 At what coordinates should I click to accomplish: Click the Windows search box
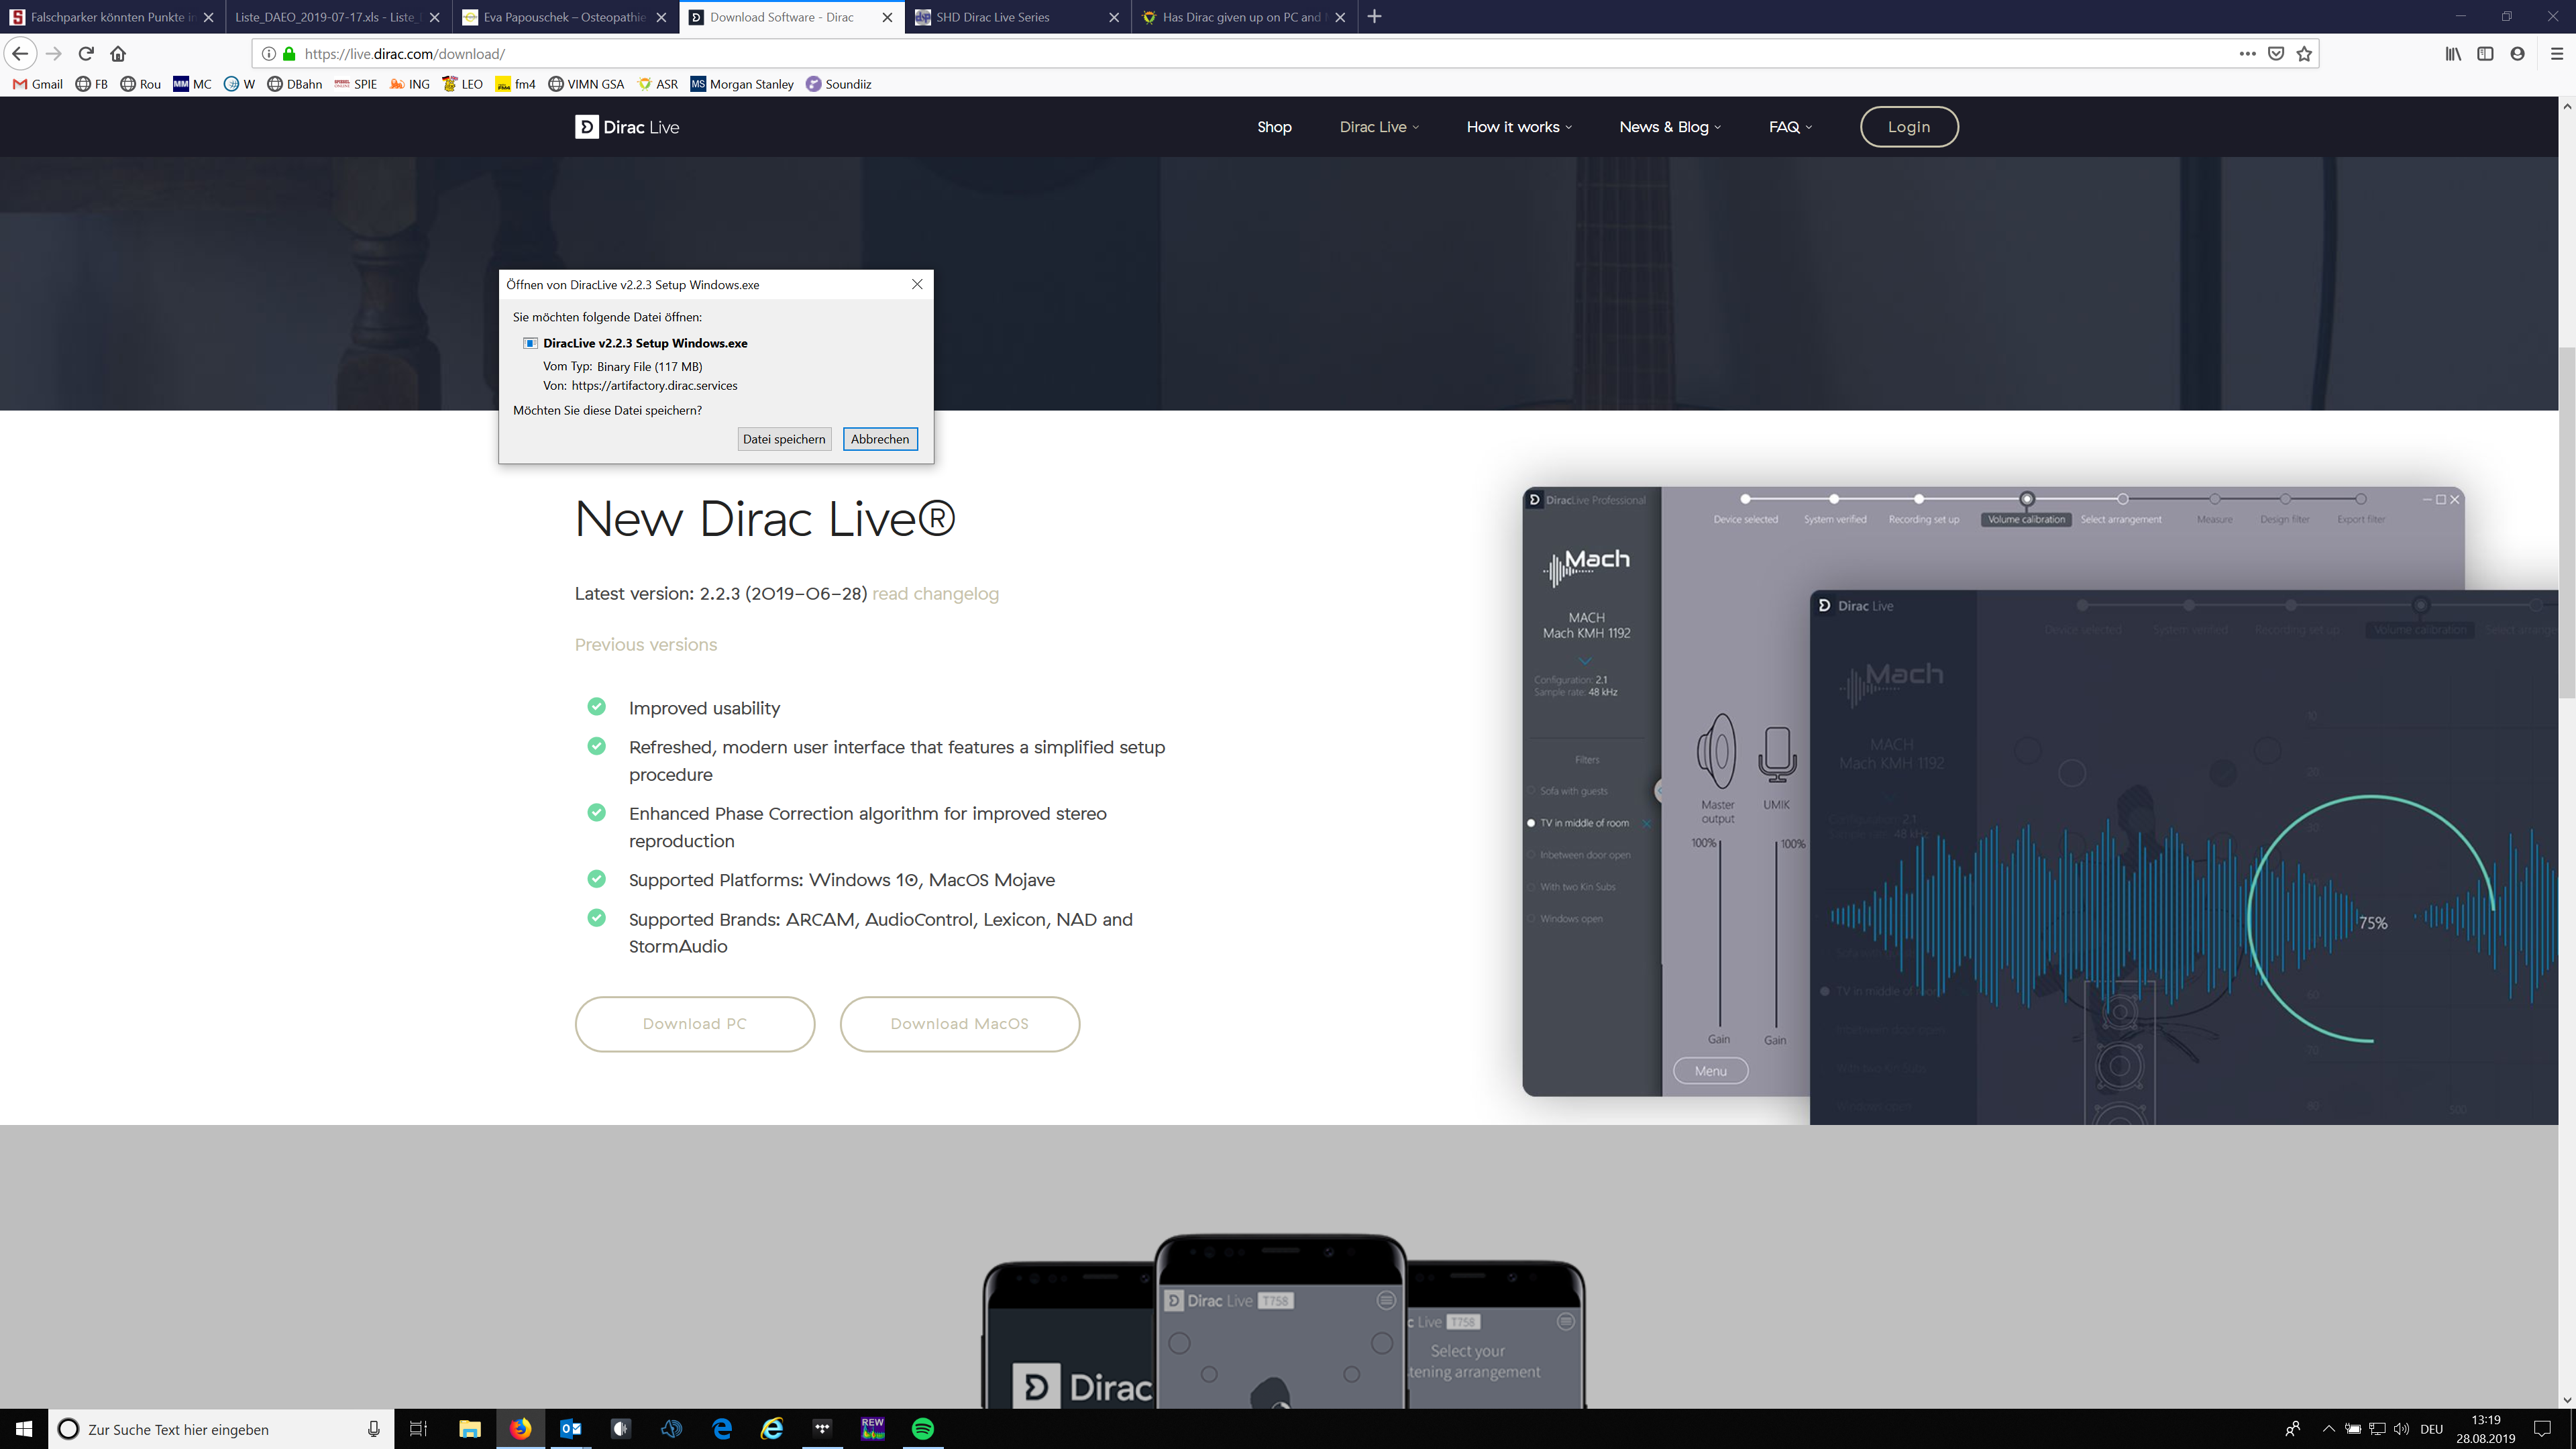pyautogui.click(x=220, y=1429)
